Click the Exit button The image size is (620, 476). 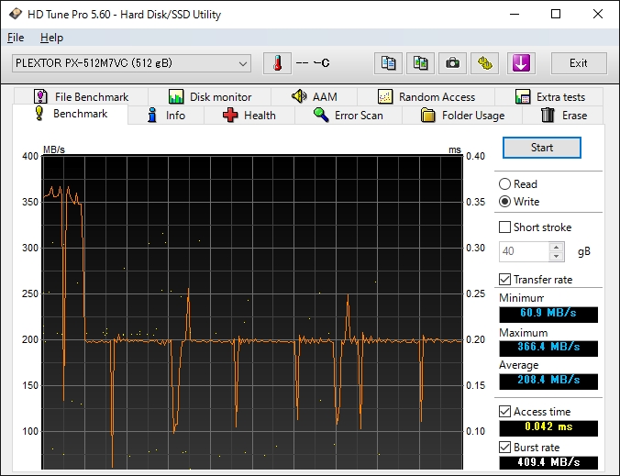click(x=578, y=63)
